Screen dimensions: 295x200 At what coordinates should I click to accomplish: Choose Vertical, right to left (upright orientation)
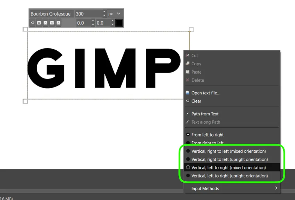point(229,159)
